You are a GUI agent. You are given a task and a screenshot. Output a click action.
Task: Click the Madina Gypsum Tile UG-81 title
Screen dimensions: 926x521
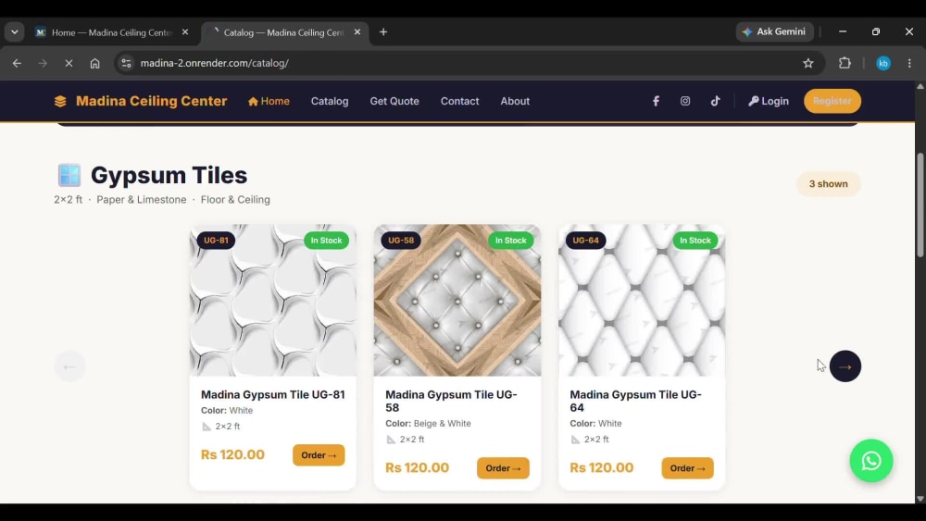coord(273,394)
